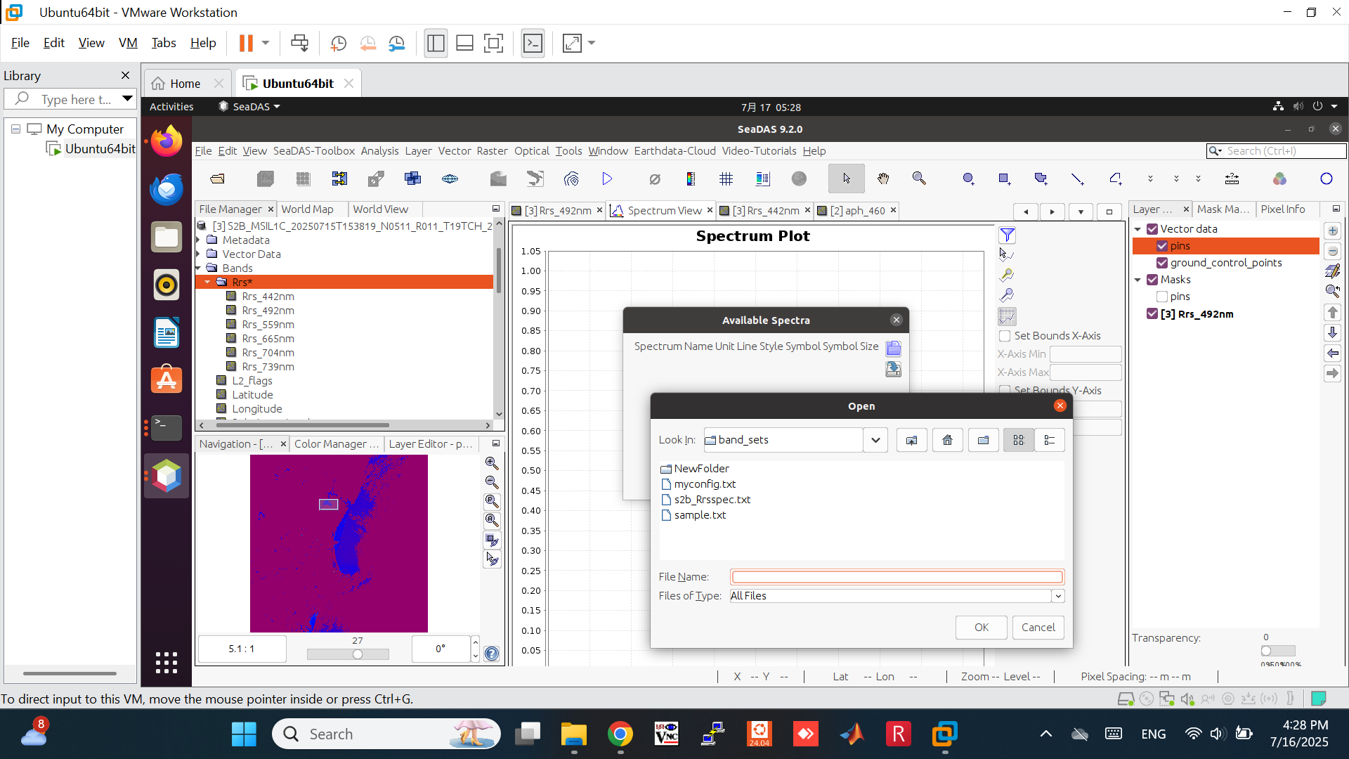Viewport: 1349px width, 759px height.
Task: Zoom in on Navigation panel
Action: click(x=492, y=463)
